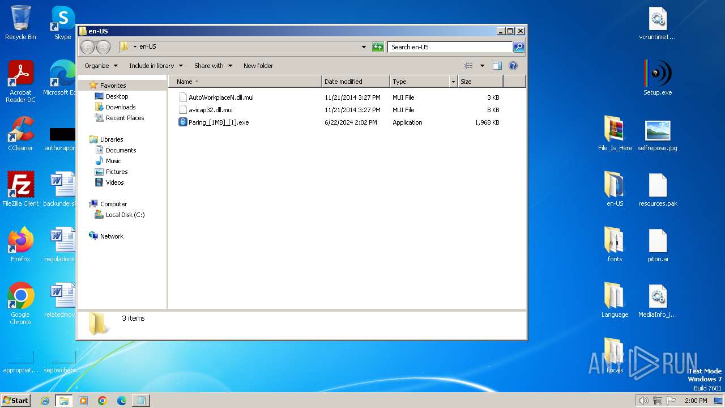
Task: Click into Search en-US field
Action: click(x=450, y=47)
